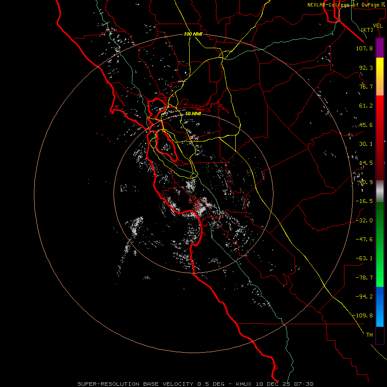Screen dimensions: 387x387
Task: Click the NEXLAB-College of DuPage credit text
Action: tap(347, 5)
